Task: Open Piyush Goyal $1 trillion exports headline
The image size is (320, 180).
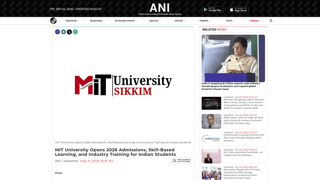Action: pyautogui.click(x=231, y=86)
